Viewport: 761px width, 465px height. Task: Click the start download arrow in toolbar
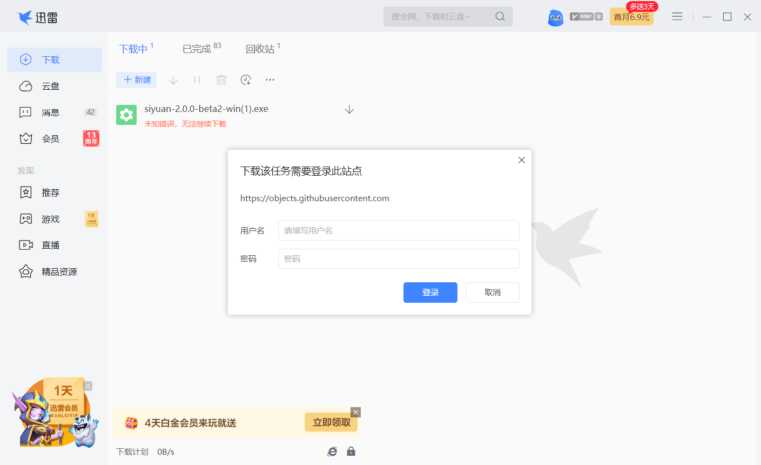[x=173, y=80]
